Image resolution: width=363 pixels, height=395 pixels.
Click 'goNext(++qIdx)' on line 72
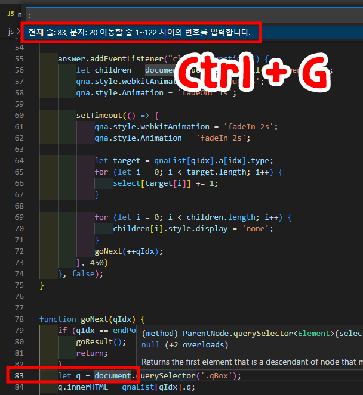(x=127, y=251)
